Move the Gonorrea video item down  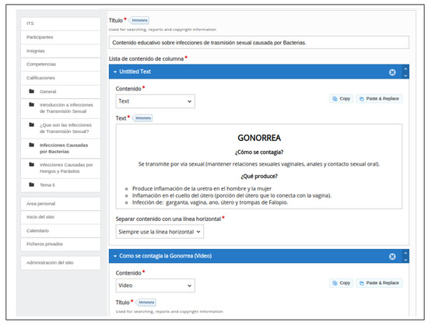pyautogui.click(x=405, y=260)
